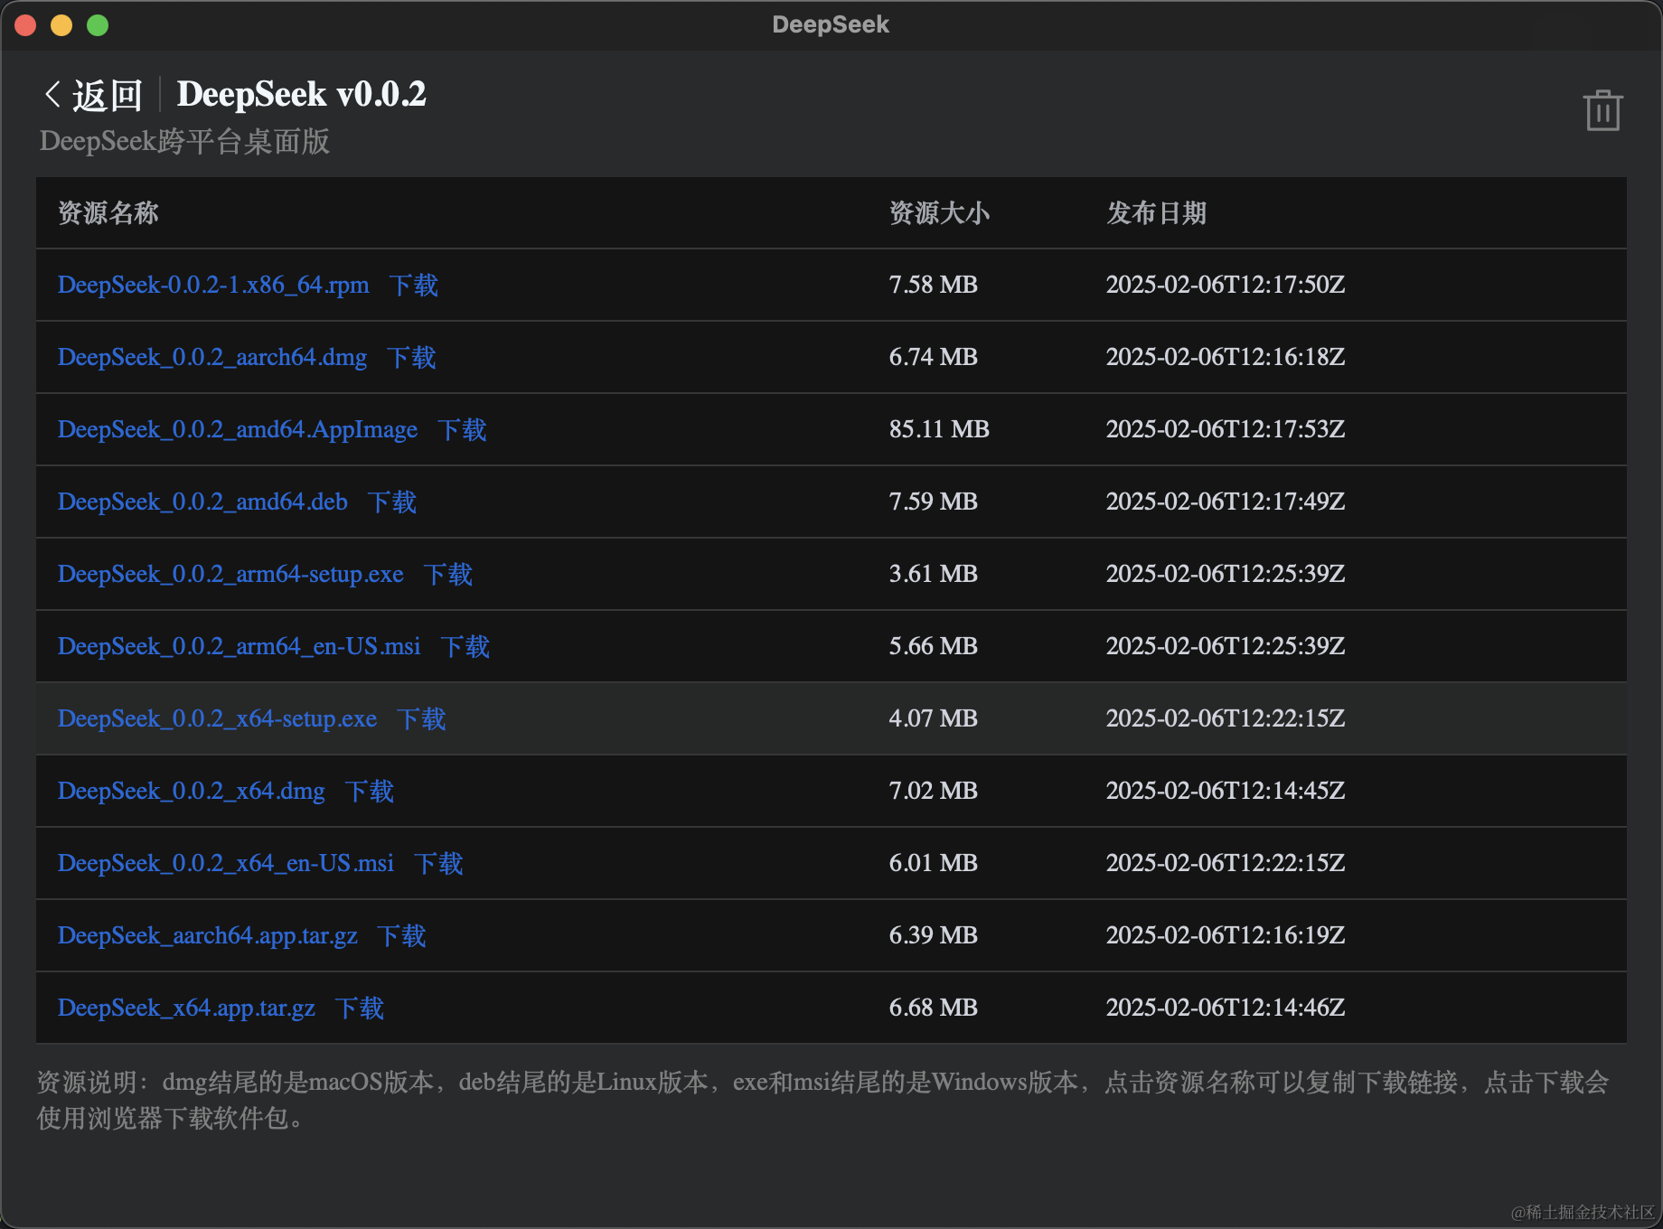Click date 2025-02-06T12:16:18Z
Viewport: 1663px width, 1229px height.
1226,357
